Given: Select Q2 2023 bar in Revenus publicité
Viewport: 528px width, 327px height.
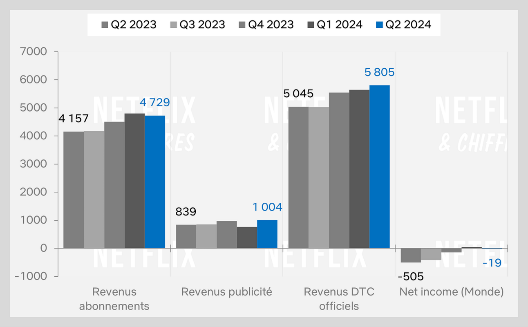Looking at the screenshot, I should 186,236.
